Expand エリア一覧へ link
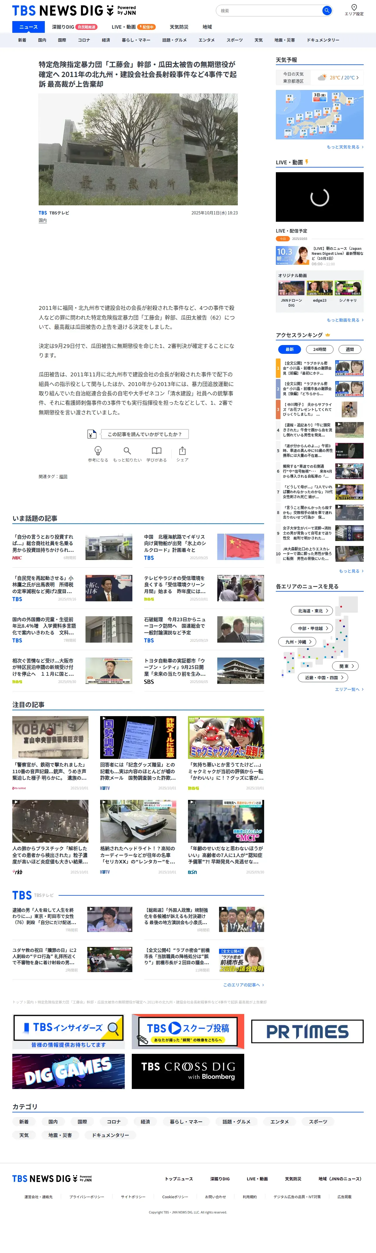This screenshot has height=1253, width=376. (x=349, y=689)
